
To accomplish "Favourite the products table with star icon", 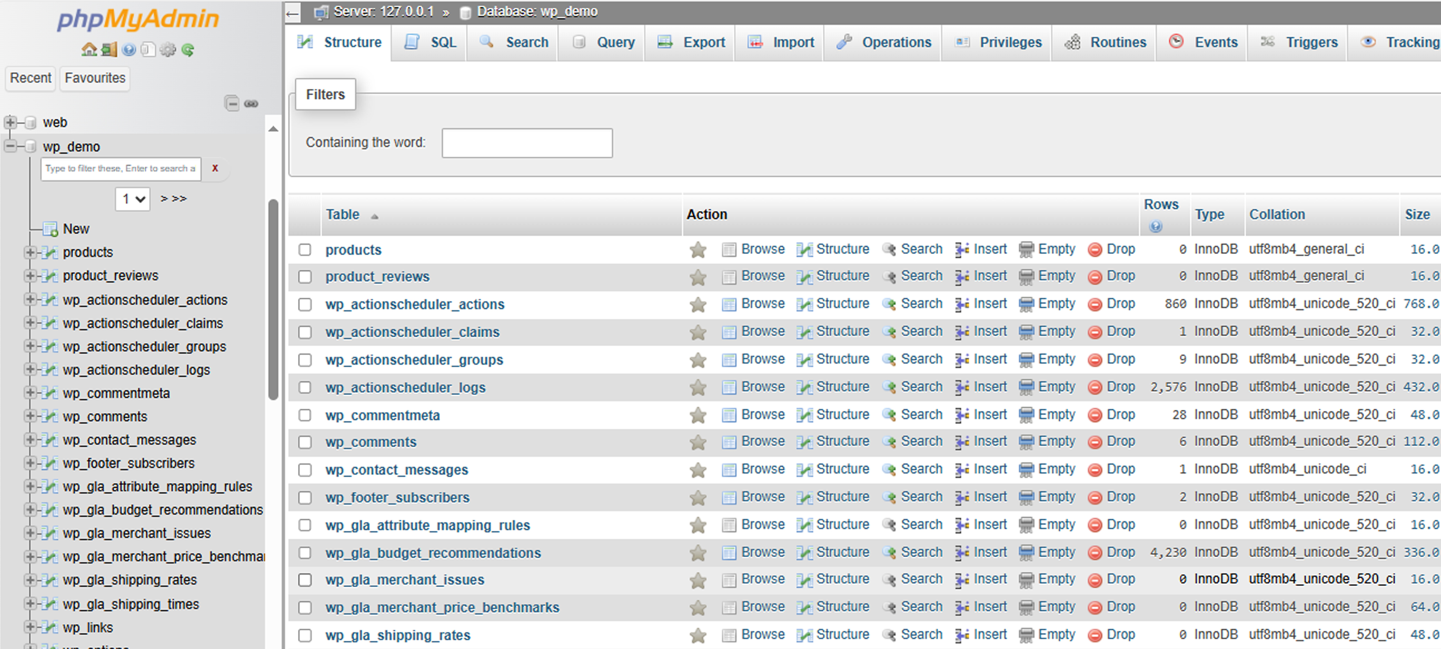I will 697,250.
